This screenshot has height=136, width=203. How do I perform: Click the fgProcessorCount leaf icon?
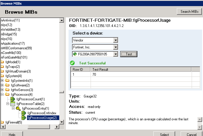click(13, 99)
